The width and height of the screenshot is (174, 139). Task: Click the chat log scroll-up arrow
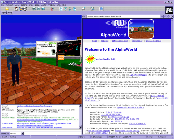[80, 106]
